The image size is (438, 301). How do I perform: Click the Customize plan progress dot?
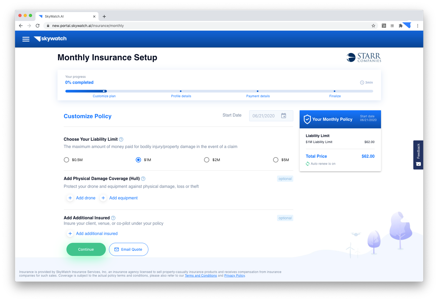104,91
